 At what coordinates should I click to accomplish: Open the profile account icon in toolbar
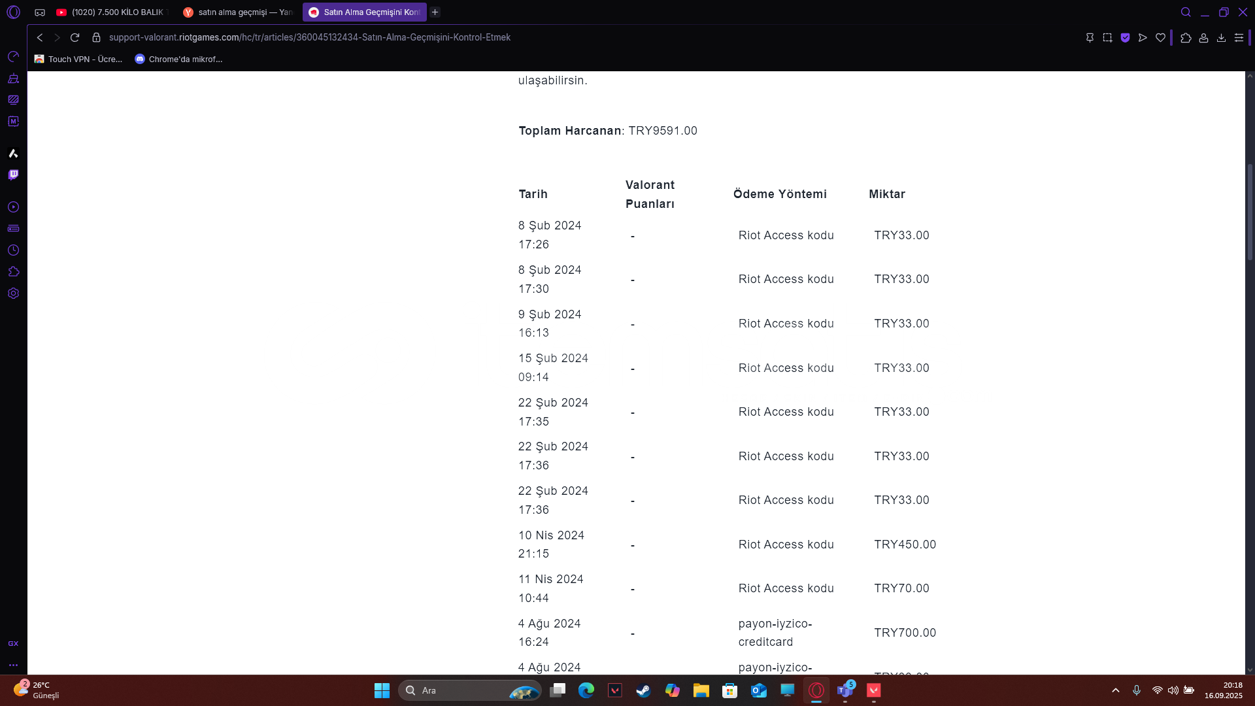[x=1203, y=38]
